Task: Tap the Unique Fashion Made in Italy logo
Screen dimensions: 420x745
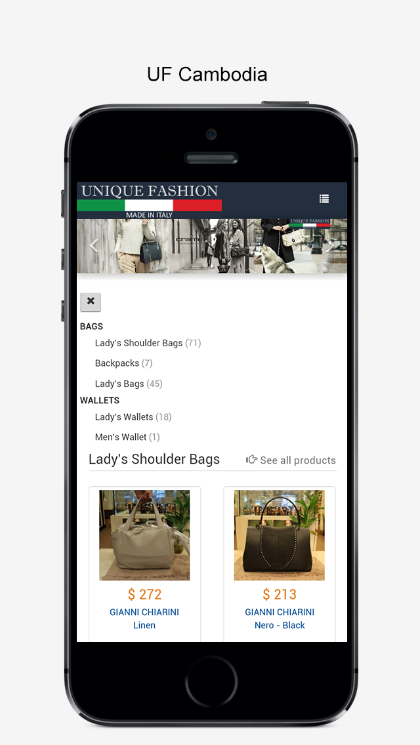Action: [150, 201]
